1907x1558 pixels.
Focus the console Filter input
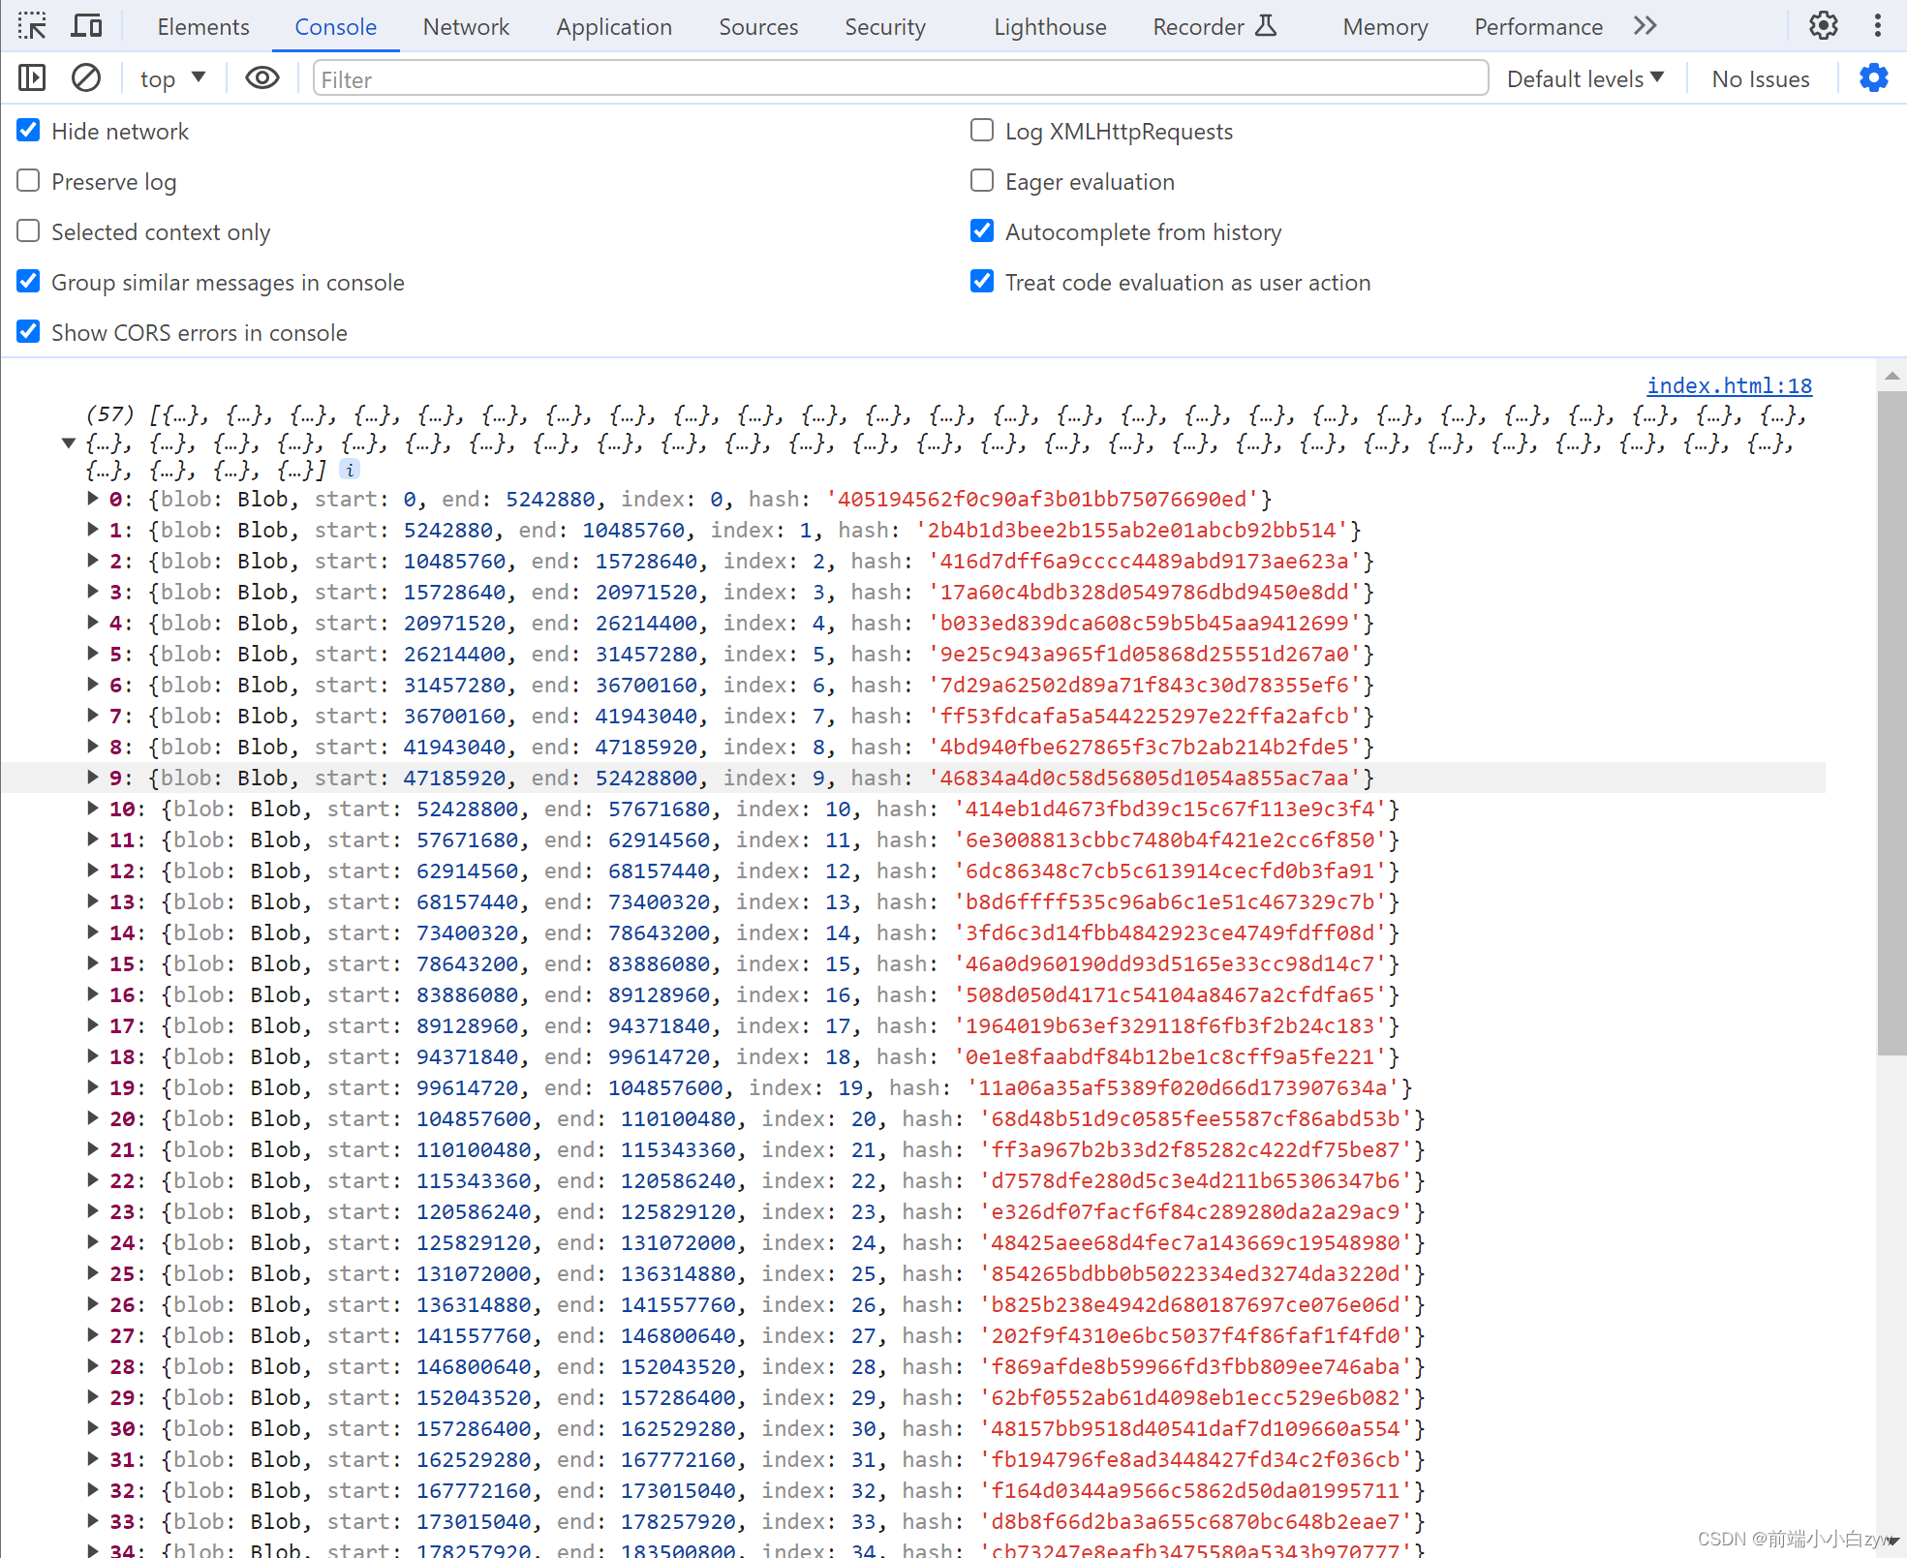pos(901,78)
